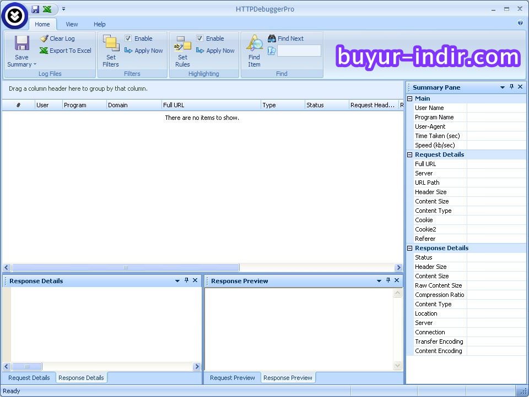
Task: Click Apply Now in the Highlighting group
Action: (215, 51)
